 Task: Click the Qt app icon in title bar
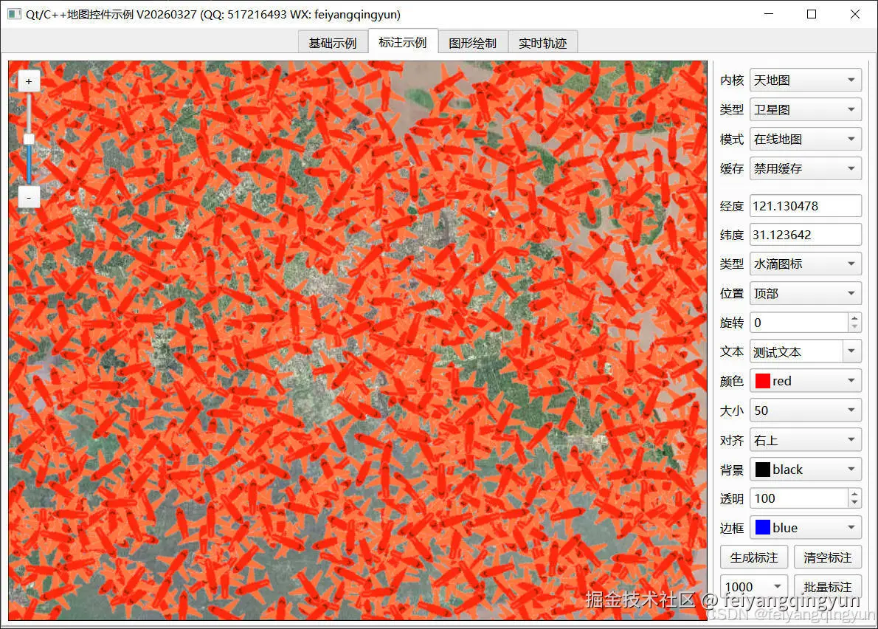point(15,14)
